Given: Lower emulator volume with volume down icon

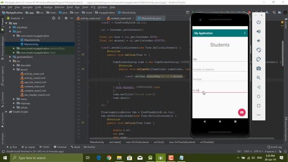Looking at the screenshot, I should point(259,40).
